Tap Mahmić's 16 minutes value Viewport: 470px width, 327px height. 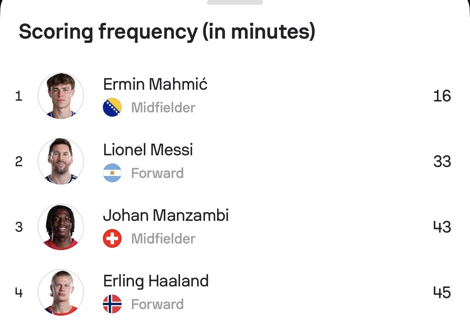point(442,96)
